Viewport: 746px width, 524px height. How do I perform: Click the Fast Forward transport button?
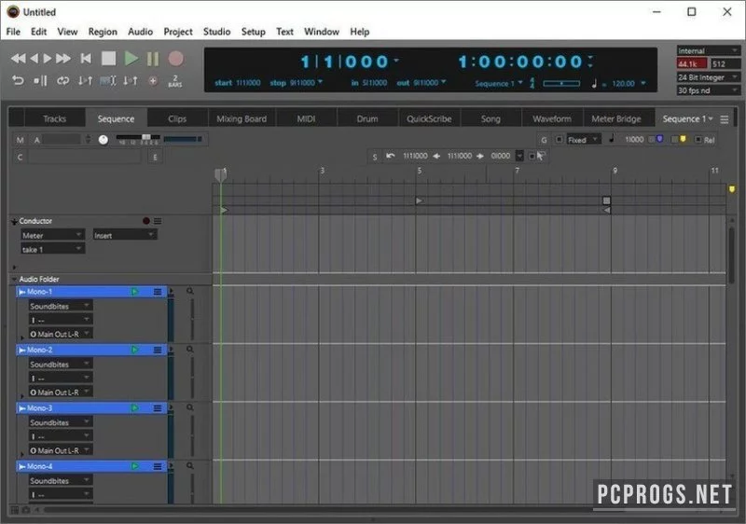63,59
